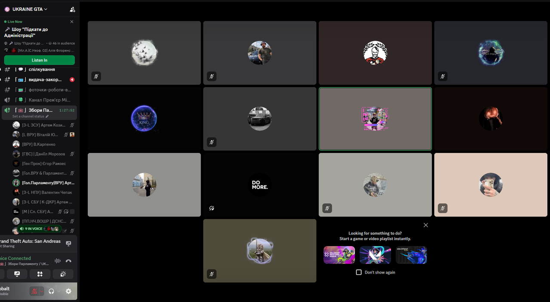The height and width of the screenshot is (302, 550).
Task: Select user [3-L ЗСУ] Артем Кози... in voice list
Action: click(x=44, y=125)
